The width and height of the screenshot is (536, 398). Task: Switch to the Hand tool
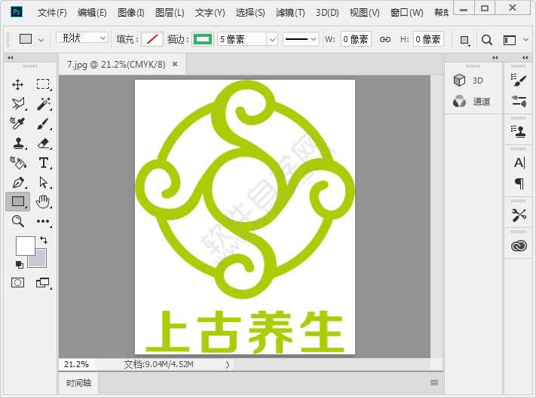[44, 201]
